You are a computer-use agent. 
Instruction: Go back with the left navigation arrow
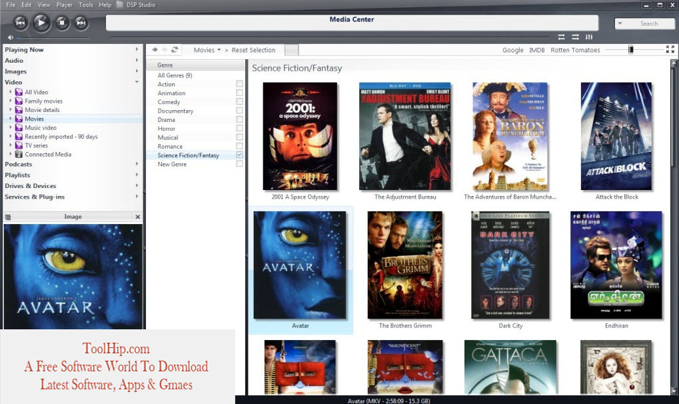[x=155, y=50]
